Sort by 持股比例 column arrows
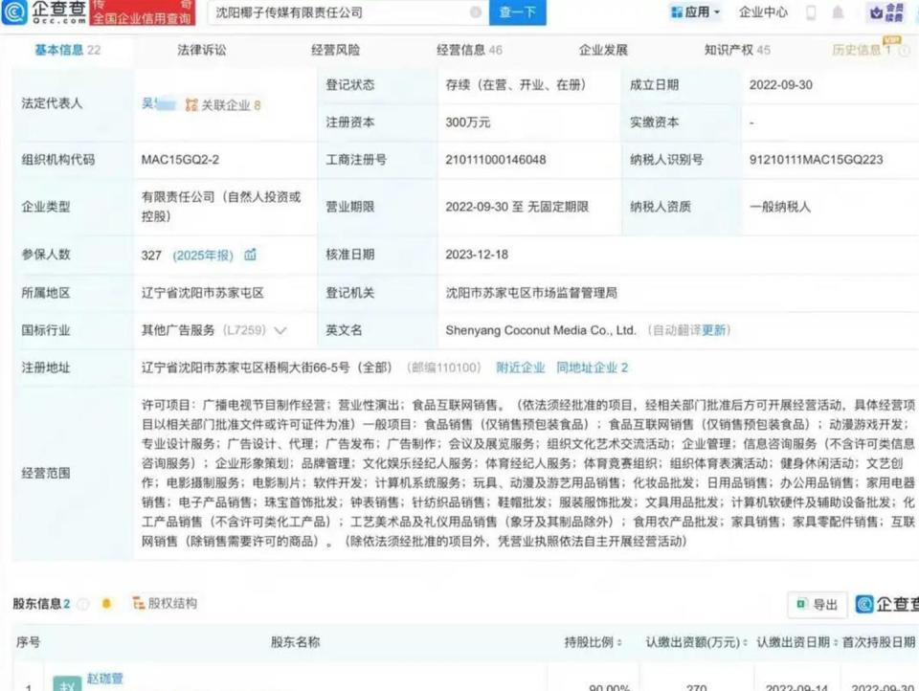The height and width of the screenshot is (691, 919). [x=619, y=642]
